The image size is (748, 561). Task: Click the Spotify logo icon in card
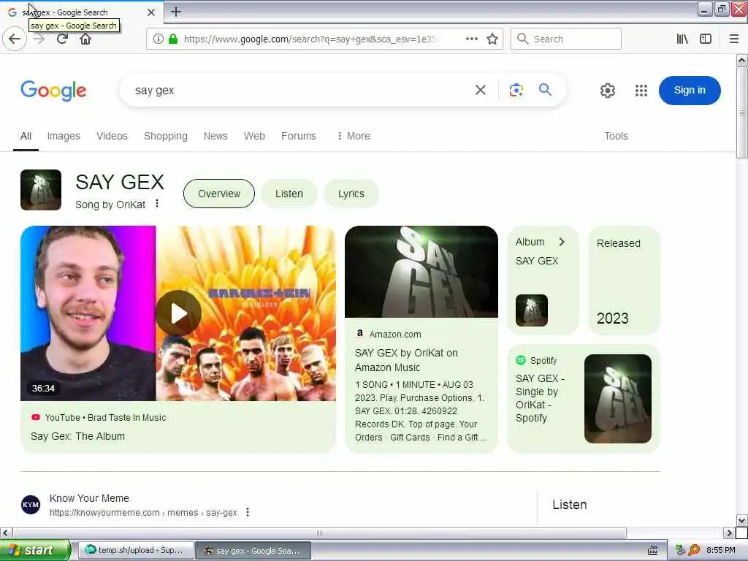[x=520, y=360]
